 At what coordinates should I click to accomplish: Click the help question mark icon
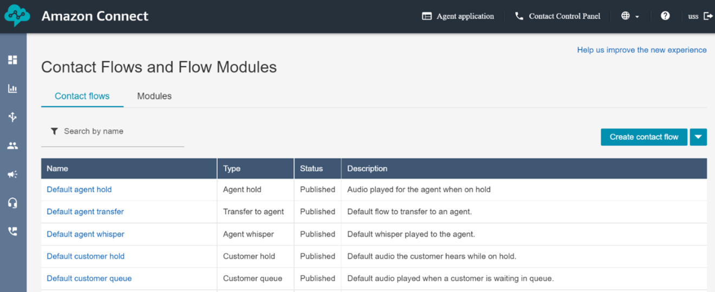[665, 16]
